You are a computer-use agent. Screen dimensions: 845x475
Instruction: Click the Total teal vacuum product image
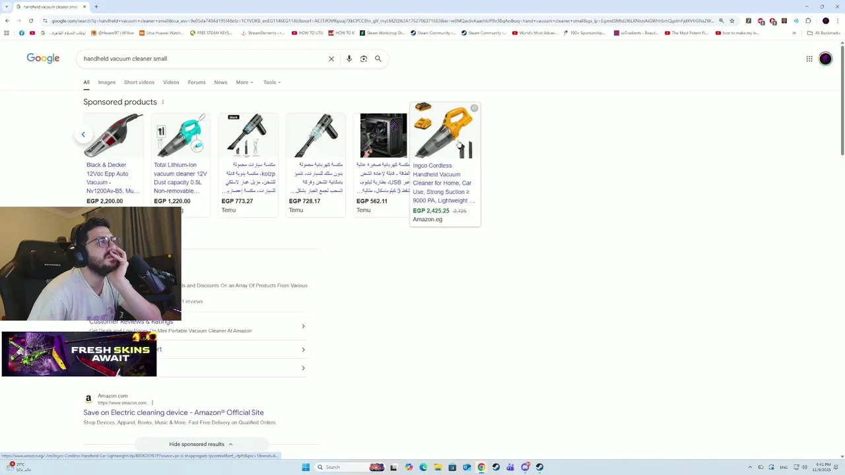pos(181,135)
